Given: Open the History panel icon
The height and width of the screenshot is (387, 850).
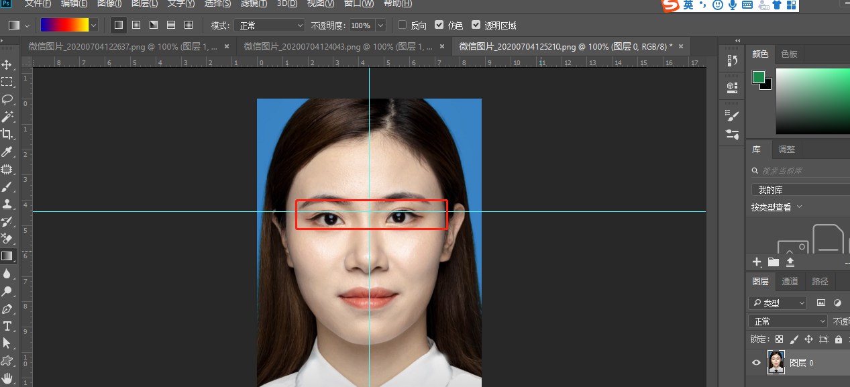Looking at the screenshot, I should point(732,60).
